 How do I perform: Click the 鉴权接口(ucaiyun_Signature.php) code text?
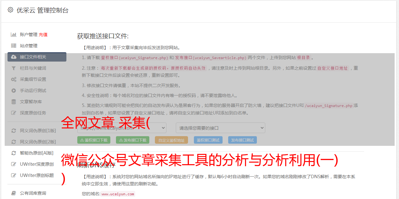[135, 58]
